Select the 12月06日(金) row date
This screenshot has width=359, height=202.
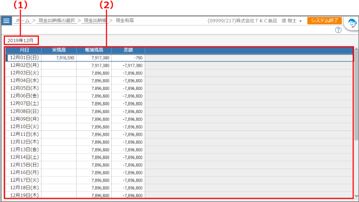point(24,96)
